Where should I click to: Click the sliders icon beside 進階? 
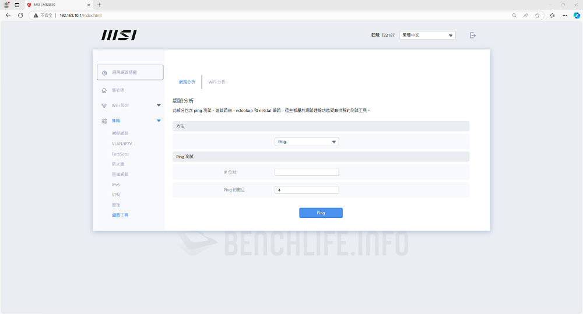(x=104, y=121)
